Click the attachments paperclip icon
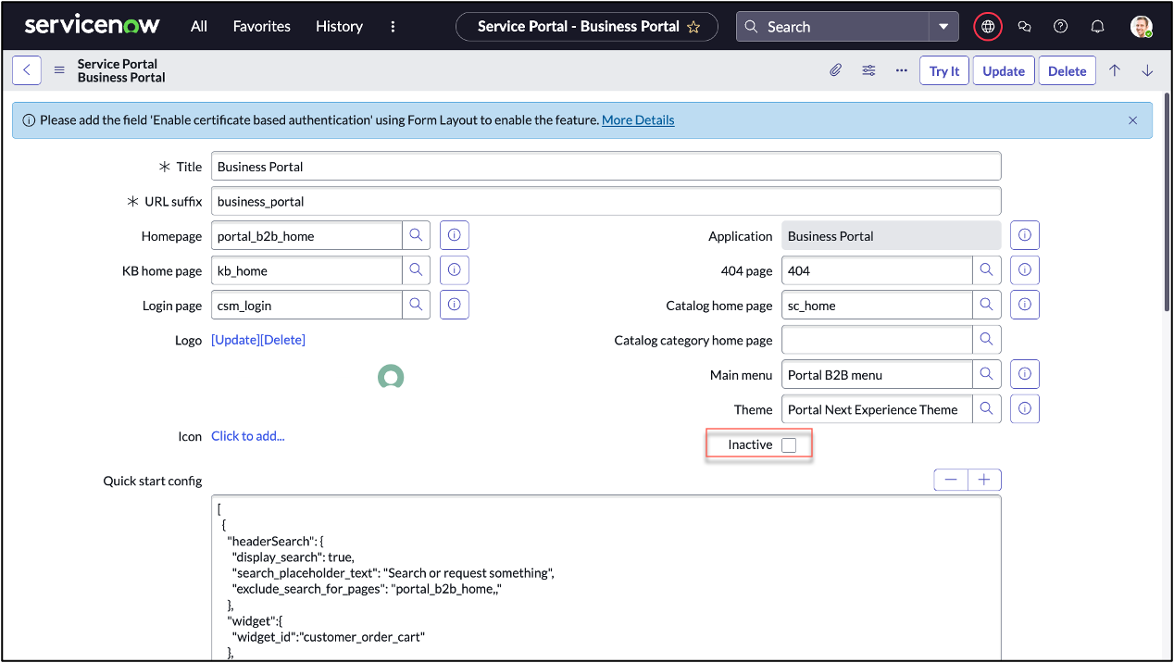Screen dimensions: 1174x663 (835, 70)
